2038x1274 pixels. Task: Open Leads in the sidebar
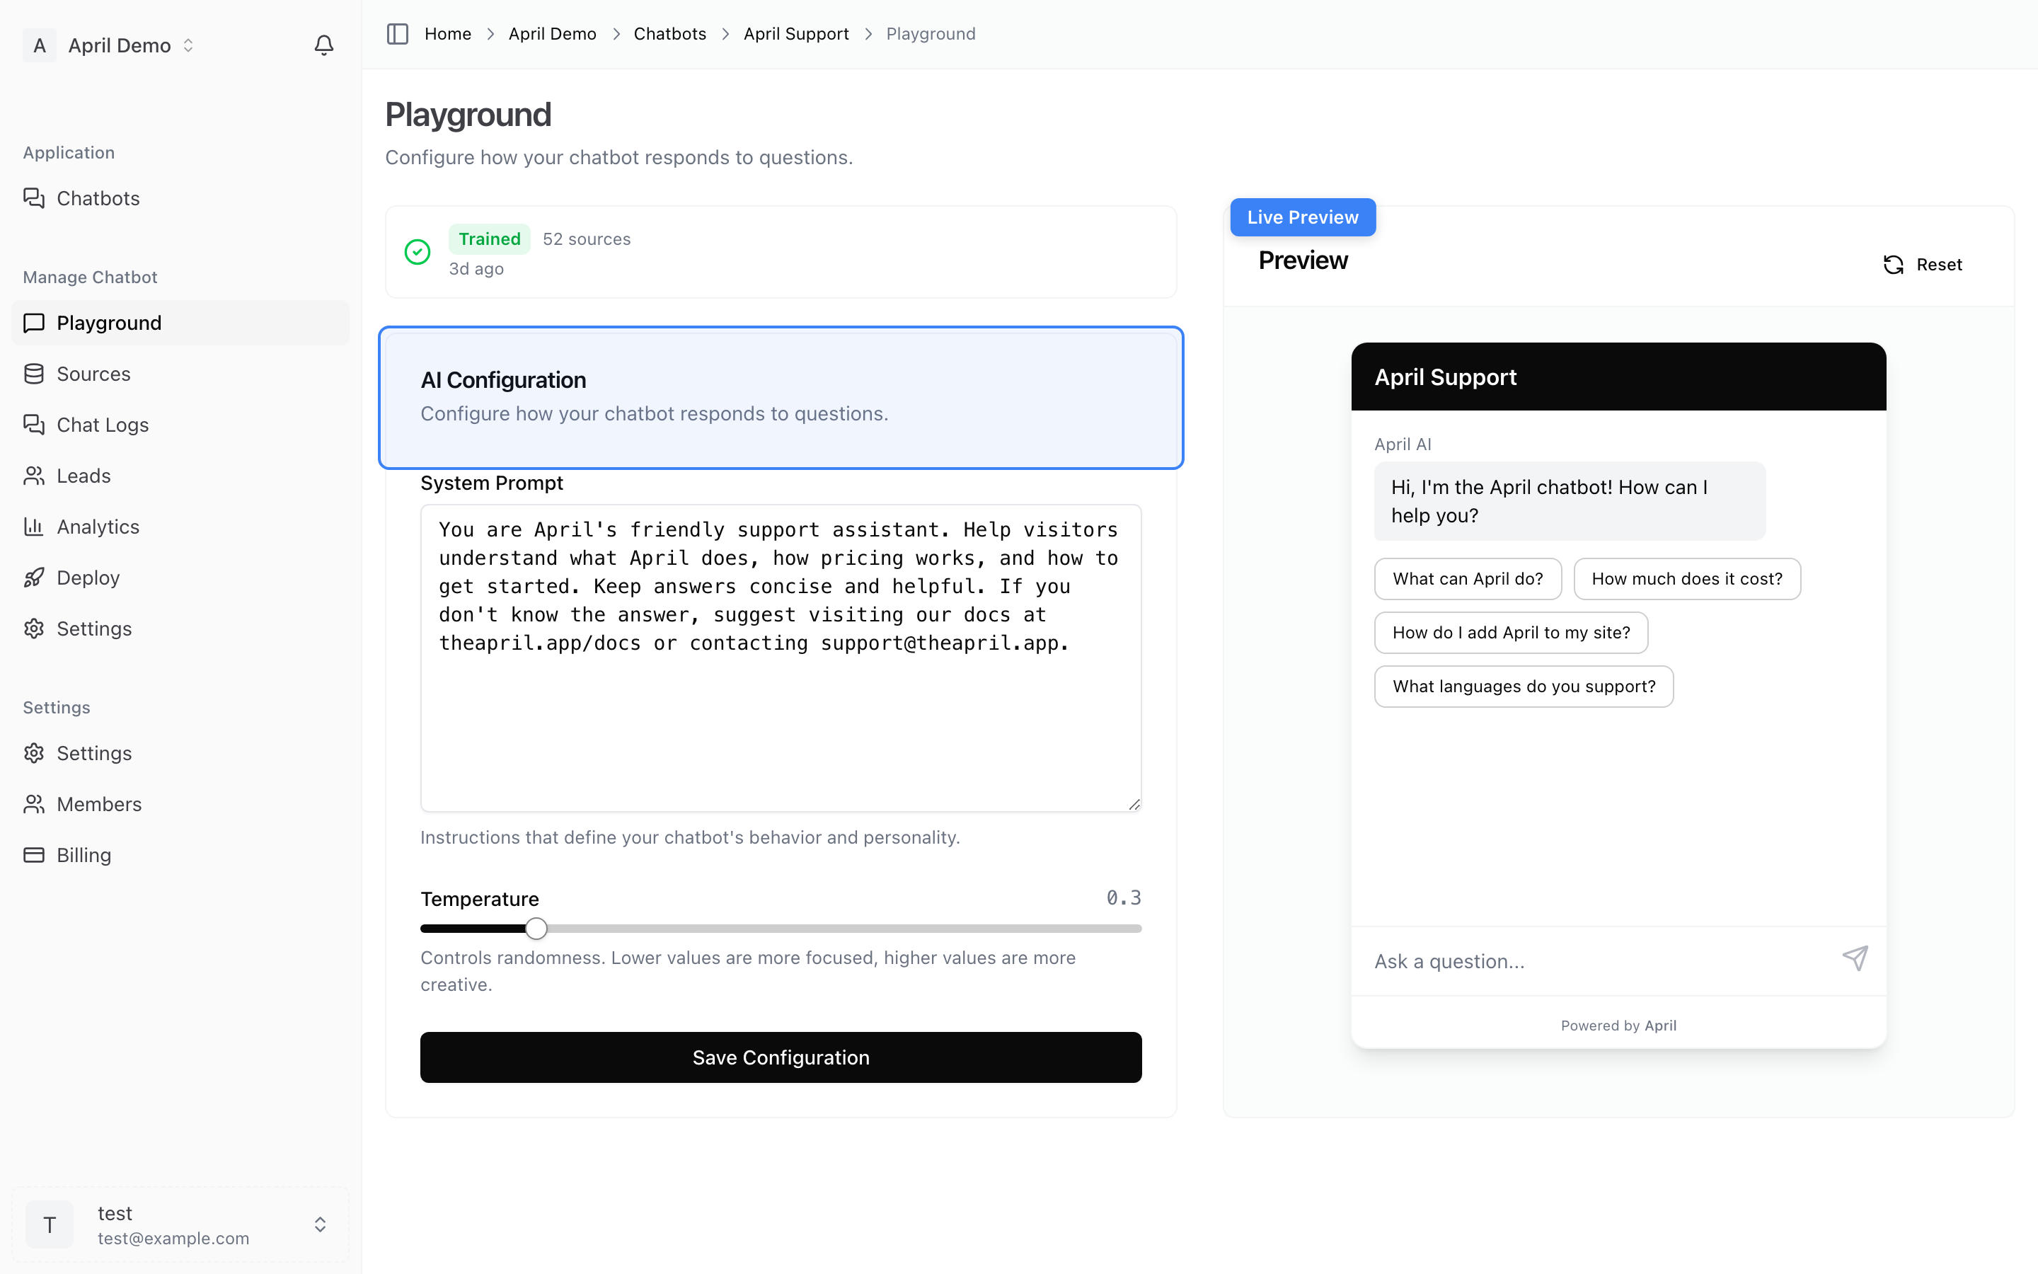tap(180, 475)
